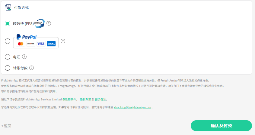Click help icon next to 转账付款

[x=32, y=68]
